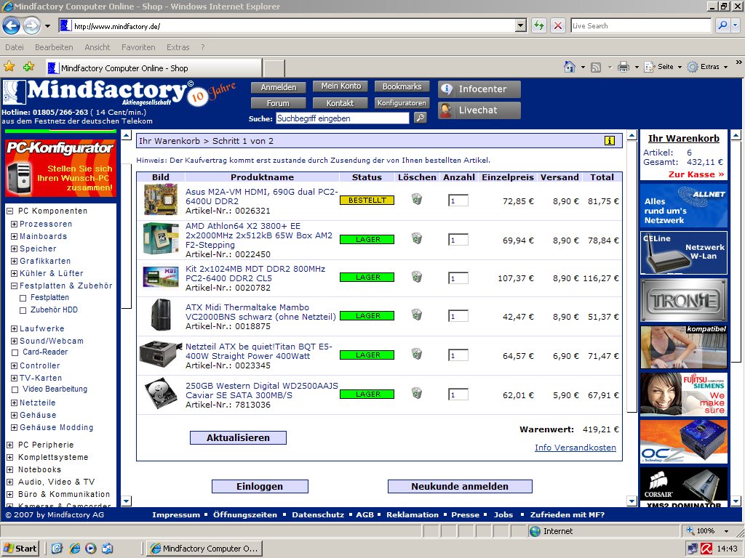745x558 pixels.
Task: Expand the Prozessoren tree node
Action: [15, 224]
